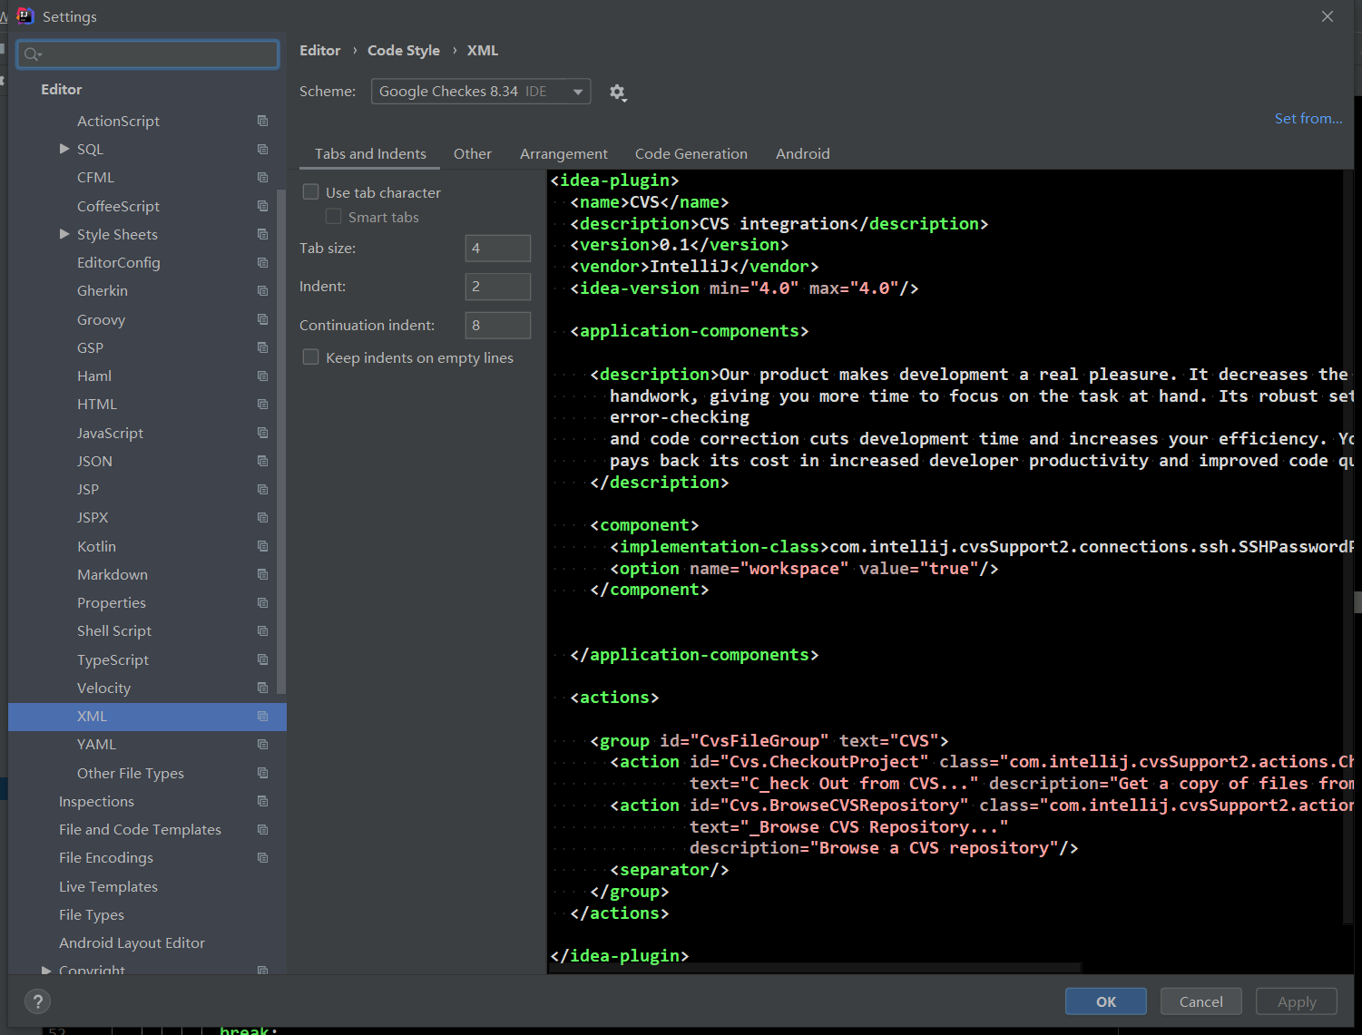Click the preview pane horizontal scrollbar

pyautogui.click(x=815, y=968)
